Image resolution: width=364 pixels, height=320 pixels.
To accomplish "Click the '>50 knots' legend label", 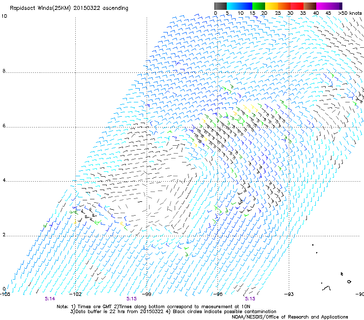I will [x=350, y=13].
